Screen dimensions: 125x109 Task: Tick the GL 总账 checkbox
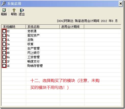[x=4, y=40]
